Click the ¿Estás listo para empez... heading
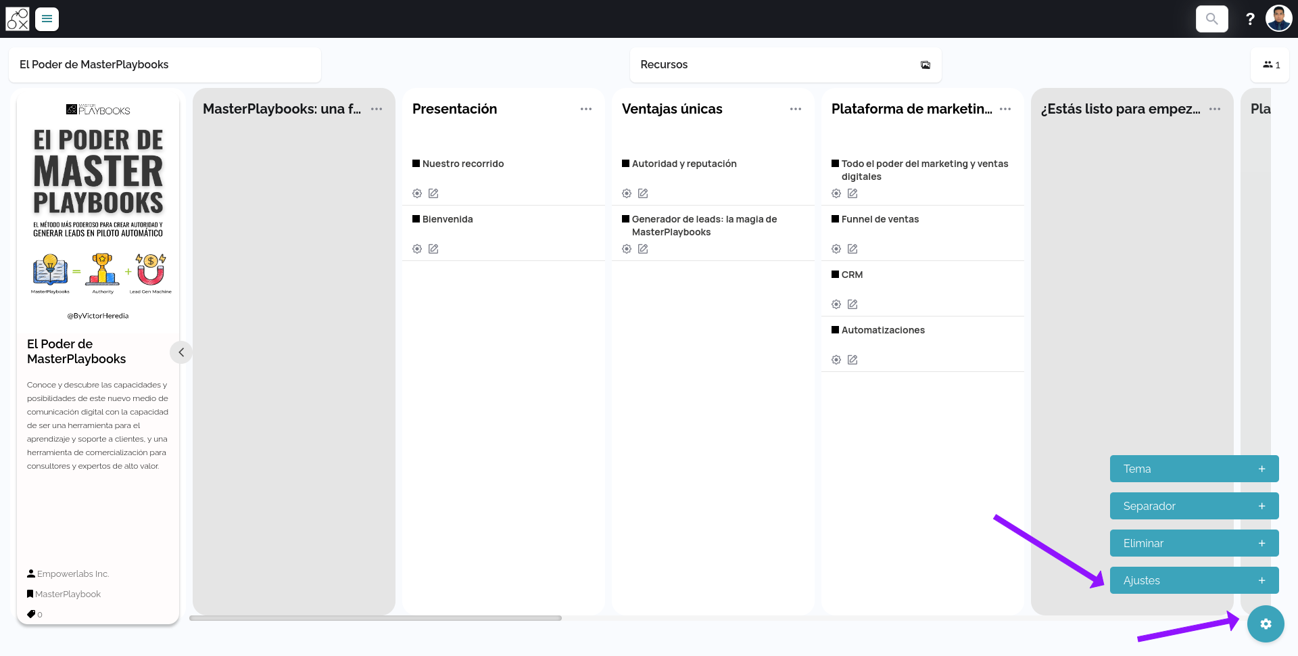Screen dimensions: 1298x656 (1121, 109)
